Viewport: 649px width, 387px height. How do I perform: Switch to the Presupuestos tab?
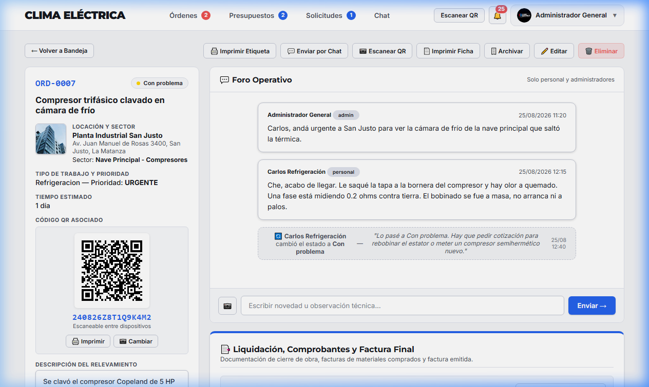point(258,15)
